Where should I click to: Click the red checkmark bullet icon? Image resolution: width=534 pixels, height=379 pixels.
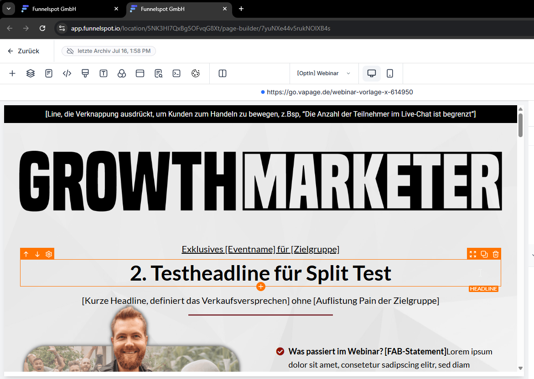tap(280, 352)
